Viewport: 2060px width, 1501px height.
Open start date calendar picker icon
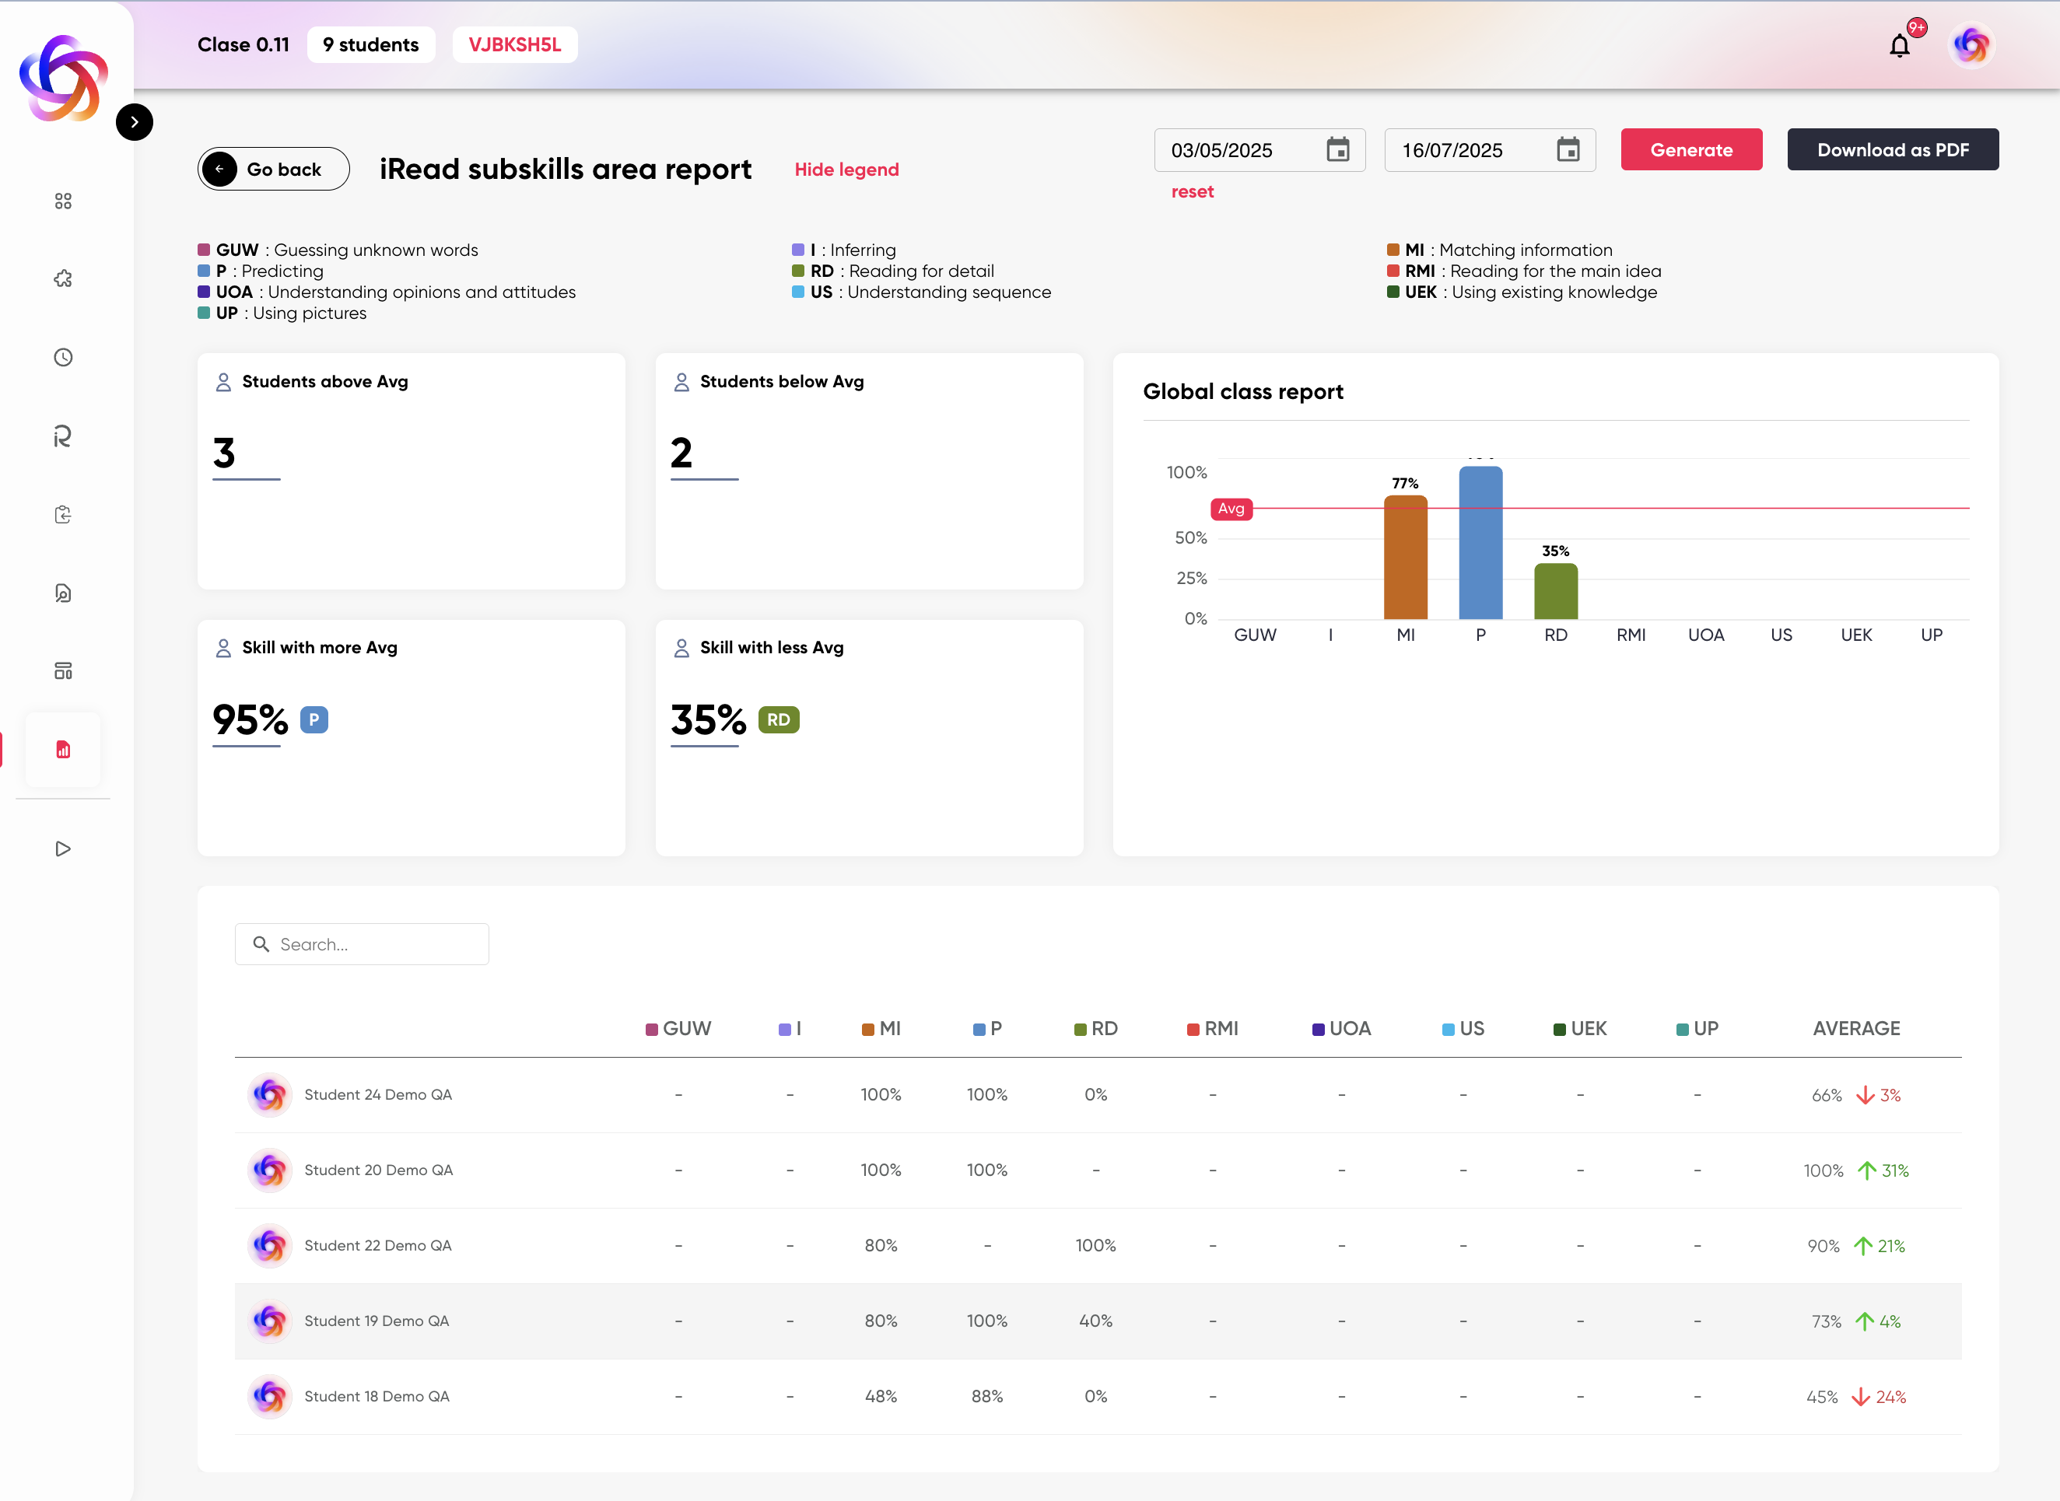1337,150
